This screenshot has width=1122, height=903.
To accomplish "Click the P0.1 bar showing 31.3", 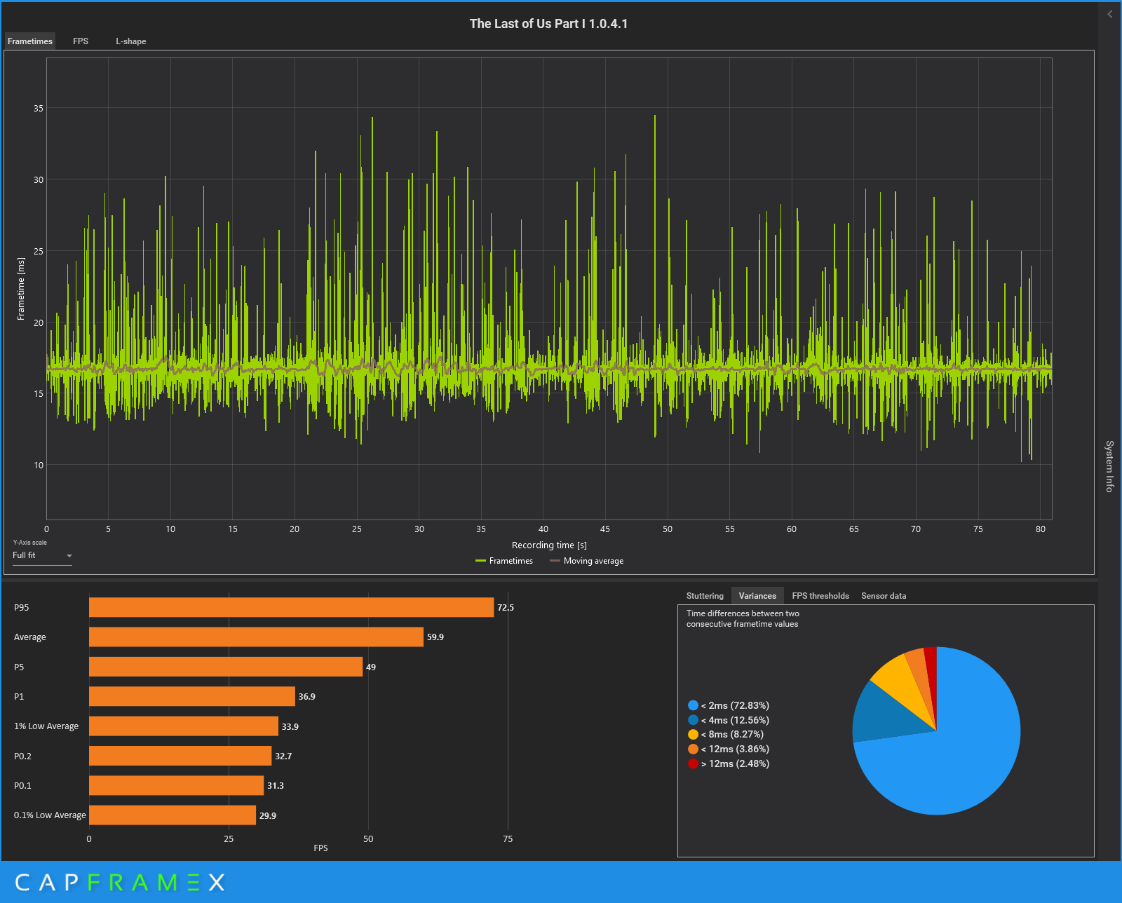I will point(176,785).
